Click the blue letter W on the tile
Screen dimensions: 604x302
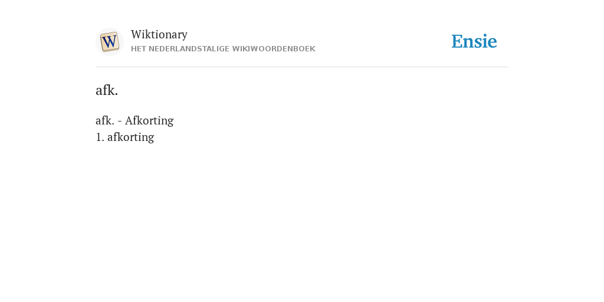pyautogui.click(x=109, y=42)
